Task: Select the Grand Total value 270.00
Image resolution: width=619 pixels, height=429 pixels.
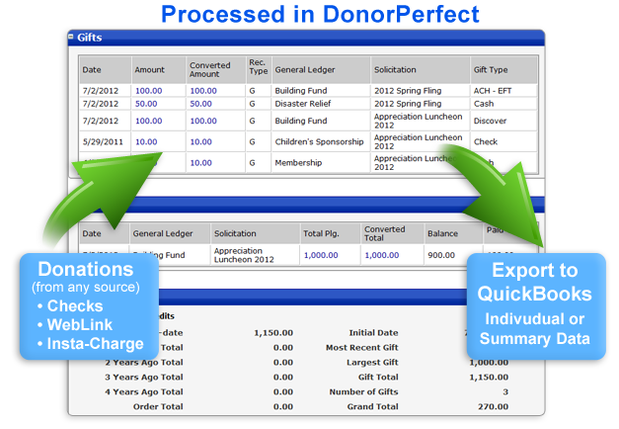Action: coord(493,406)
